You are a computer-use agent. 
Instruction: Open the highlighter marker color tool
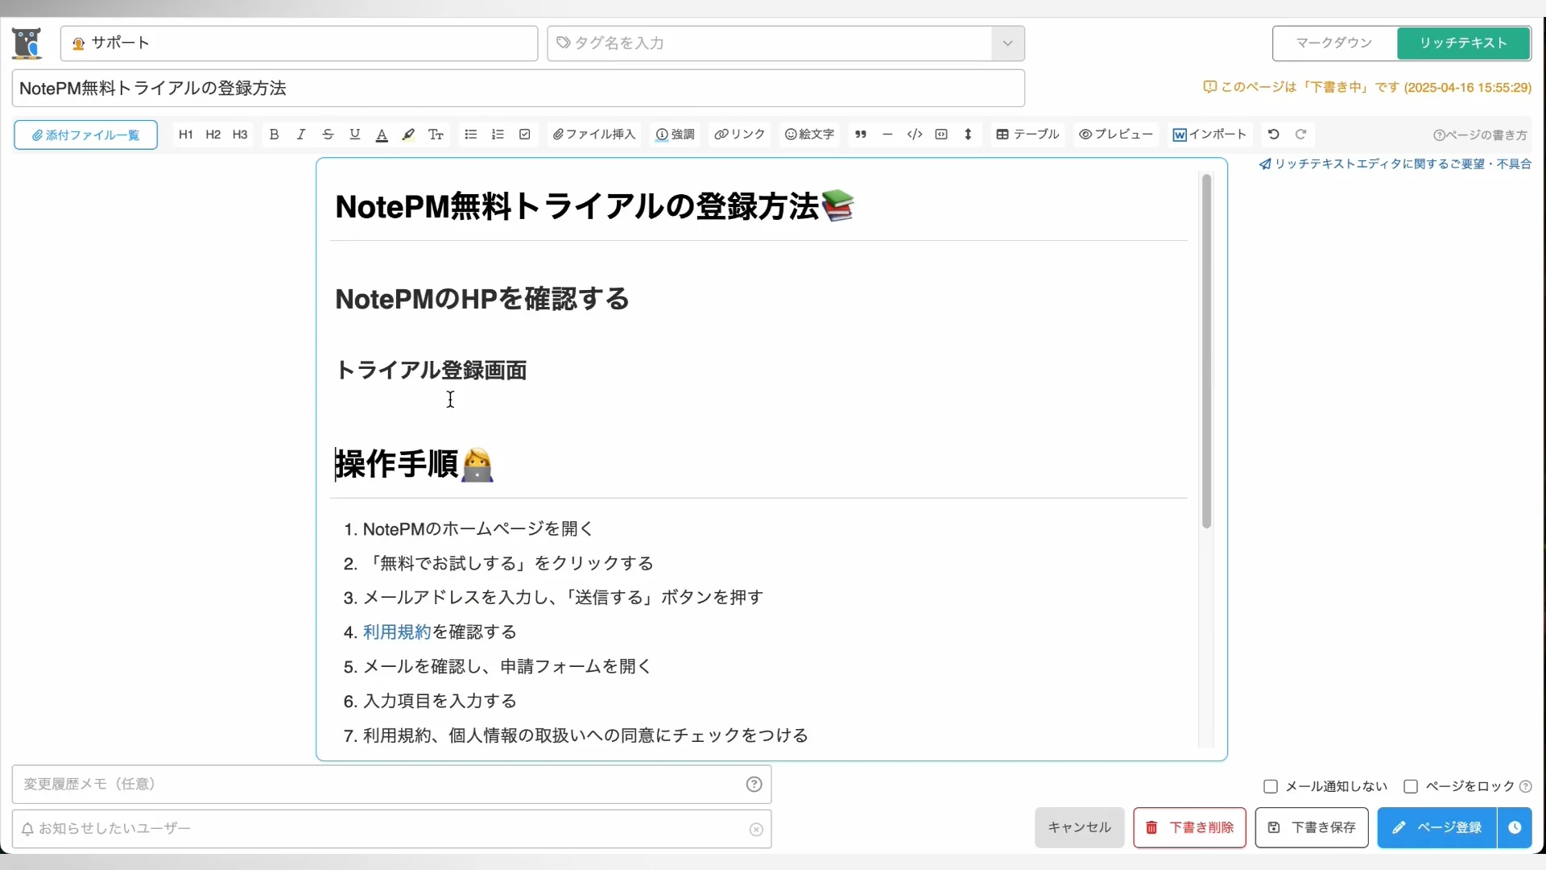[x=409, y=135]
